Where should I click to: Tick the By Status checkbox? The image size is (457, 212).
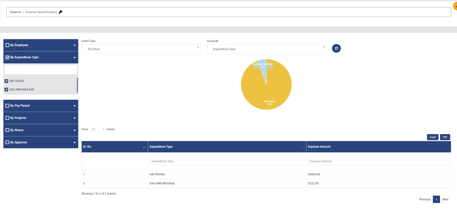click(7, 130)
